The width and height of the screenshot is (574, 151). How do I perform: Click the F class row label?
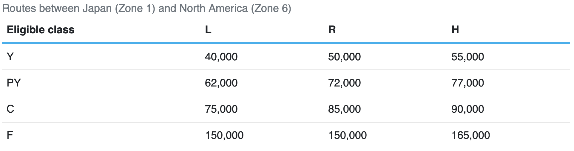[10, 135]
